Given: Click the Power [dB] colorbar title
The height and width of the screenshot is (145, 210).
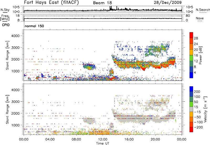Looking at the screenshot, I should (x=200, y=55).
